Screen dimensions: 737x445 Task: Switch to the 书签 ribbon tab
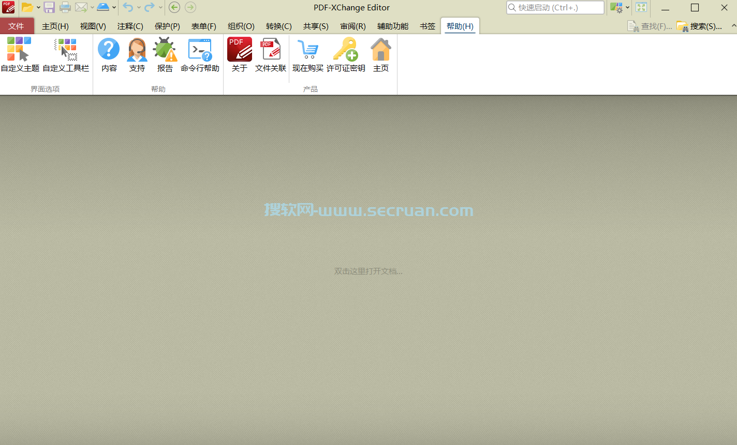pos(428,26)
